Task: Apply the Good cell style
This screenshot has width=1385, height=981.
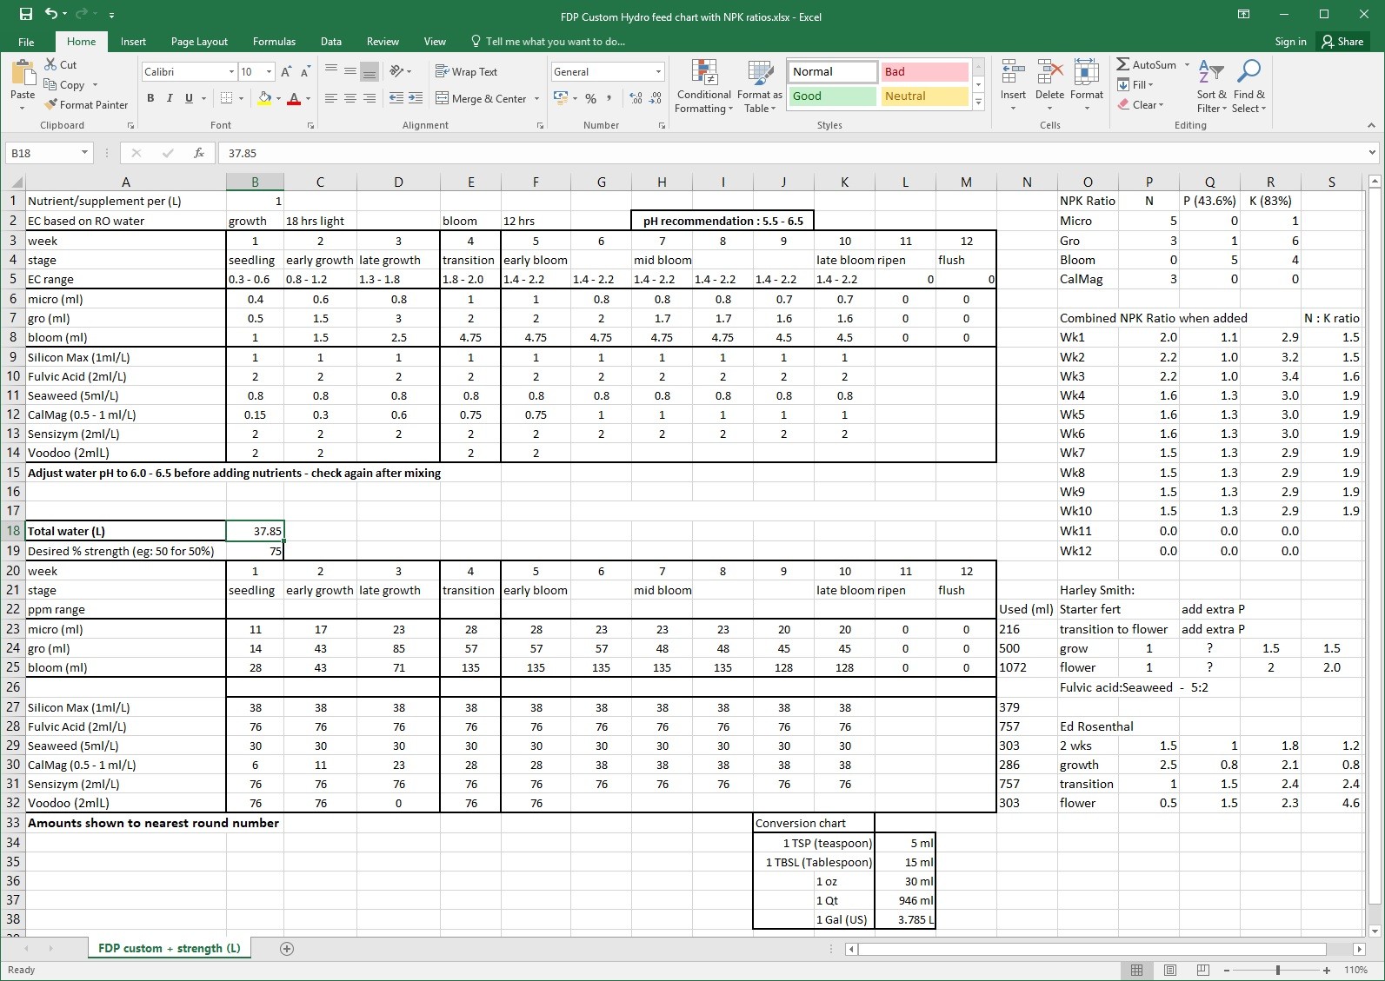Action: tap(833, 96)
